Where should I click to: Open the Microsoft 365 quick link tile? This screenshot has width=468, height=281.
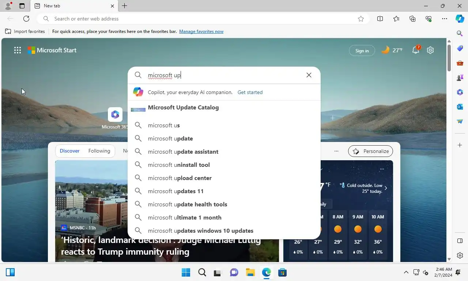coord(115,118)
